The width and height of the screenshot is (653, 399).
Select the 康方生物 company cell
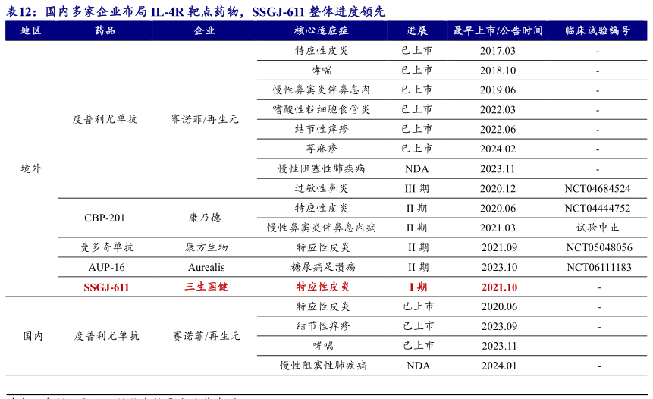(x=206, y=247)
